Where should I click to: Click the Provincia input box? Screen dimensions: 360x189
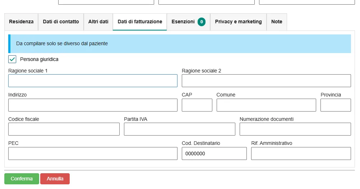[x=336, y=105]
